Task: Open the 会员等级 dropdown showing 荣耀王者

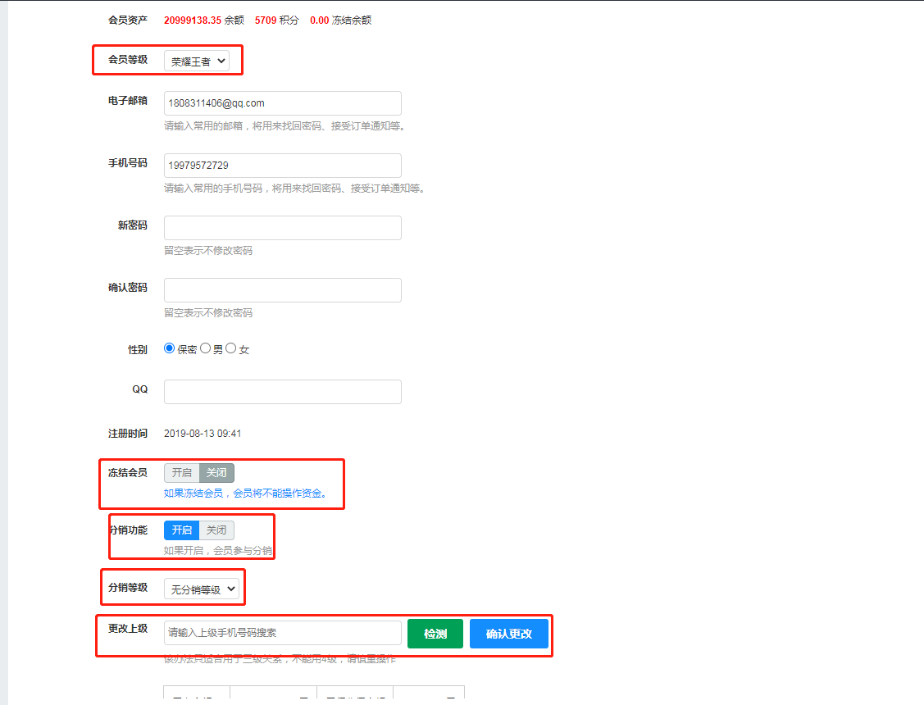Action: [196, 61]
